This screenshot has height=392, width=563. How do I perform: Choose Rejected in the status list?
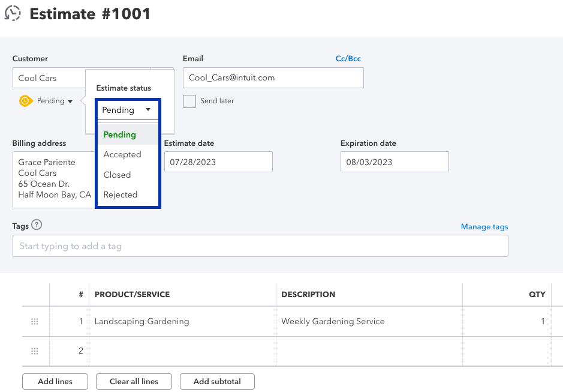[x=128, y=194]
